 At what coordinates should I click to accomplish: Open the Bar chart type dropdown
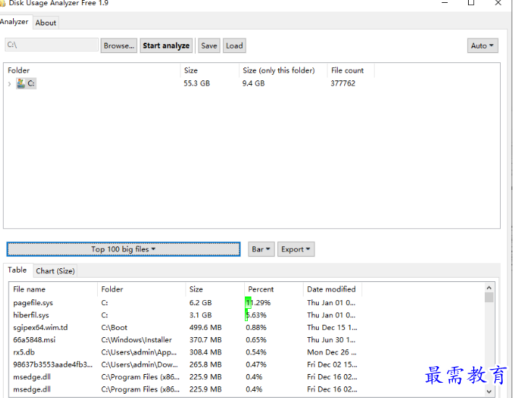pos(261,249)
